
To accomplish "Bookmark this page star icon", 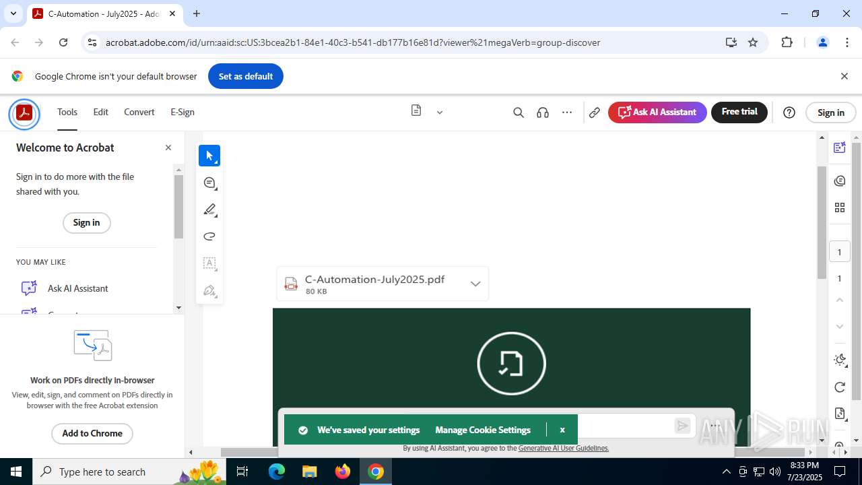I will point(753,42).
